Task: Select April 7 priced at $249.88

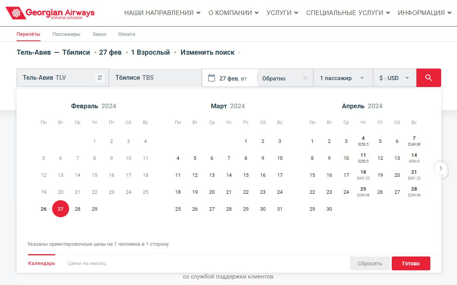Action: (x=414, y=141)
